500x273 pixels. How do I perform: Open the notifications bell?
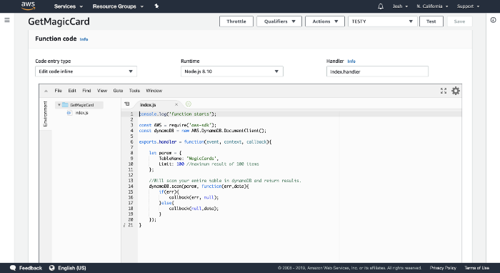381,6
